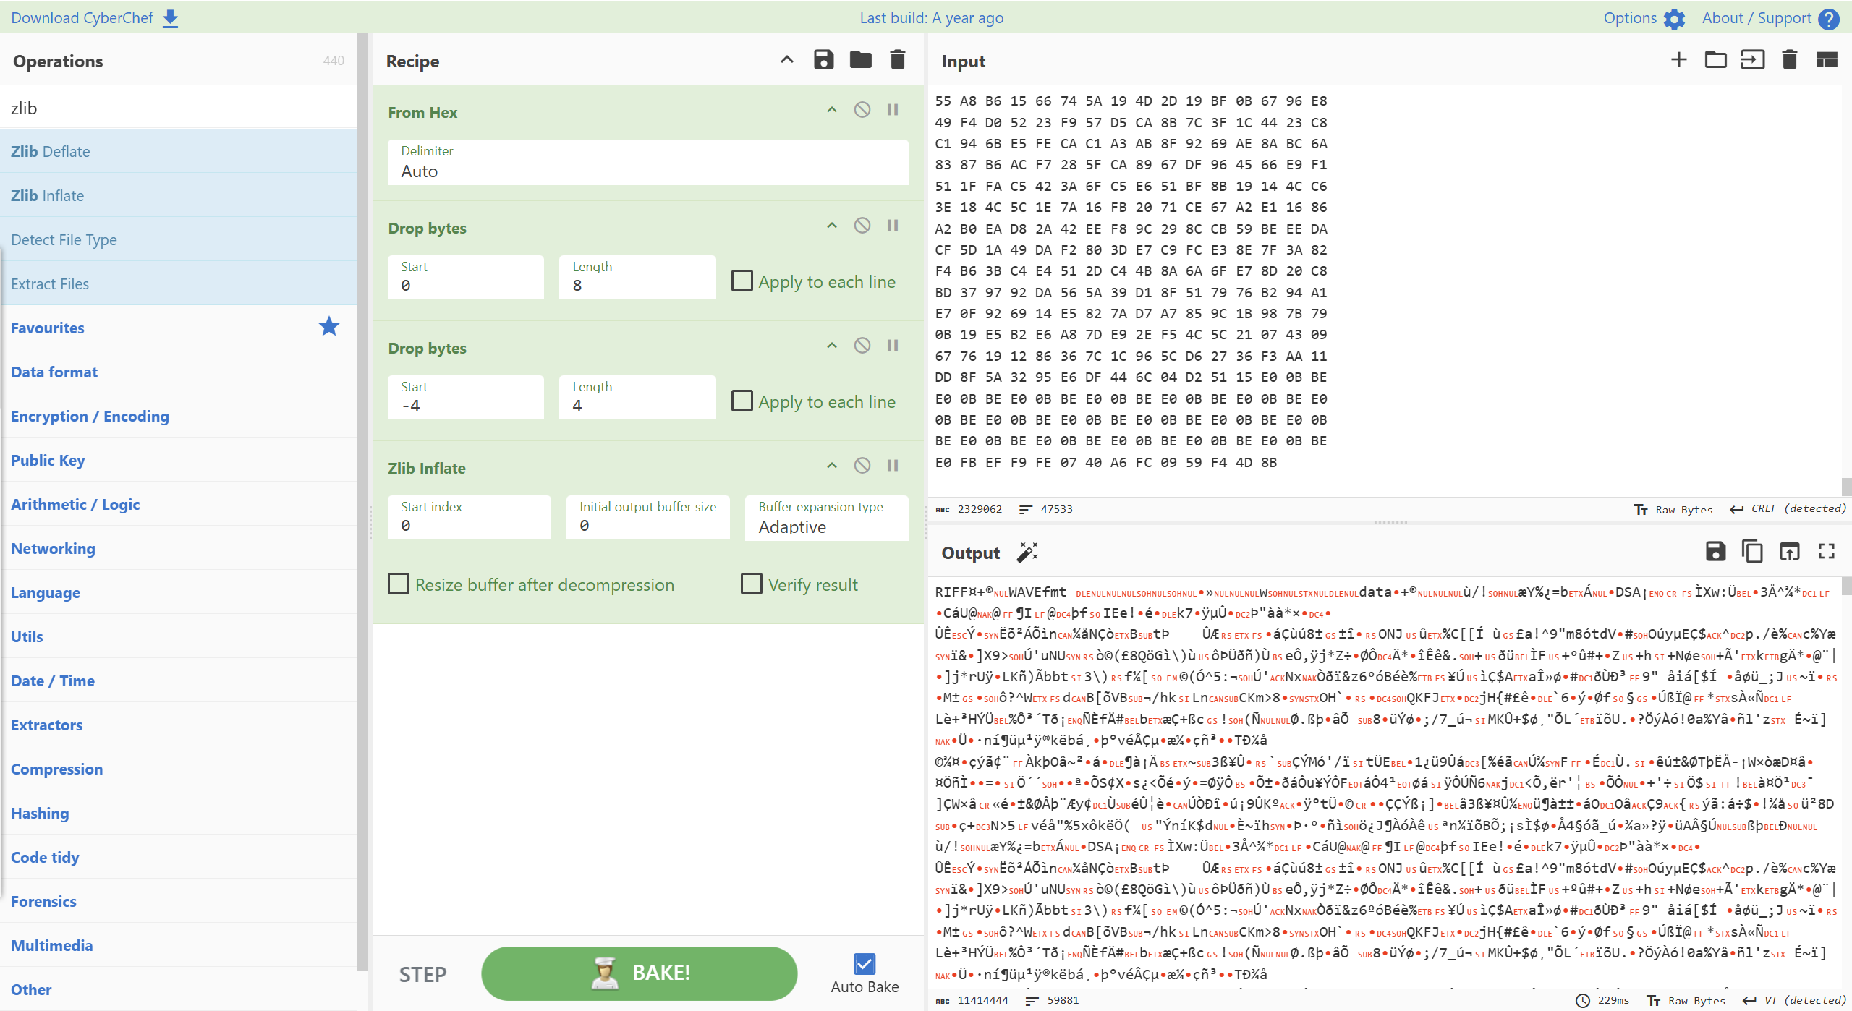Open the Buffer expansion type dropdown
1852x1011 pixels.
(x=826, y=519)
